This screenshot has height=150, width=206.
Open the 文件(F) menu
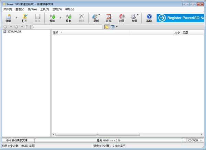click(x=8, y=9)
